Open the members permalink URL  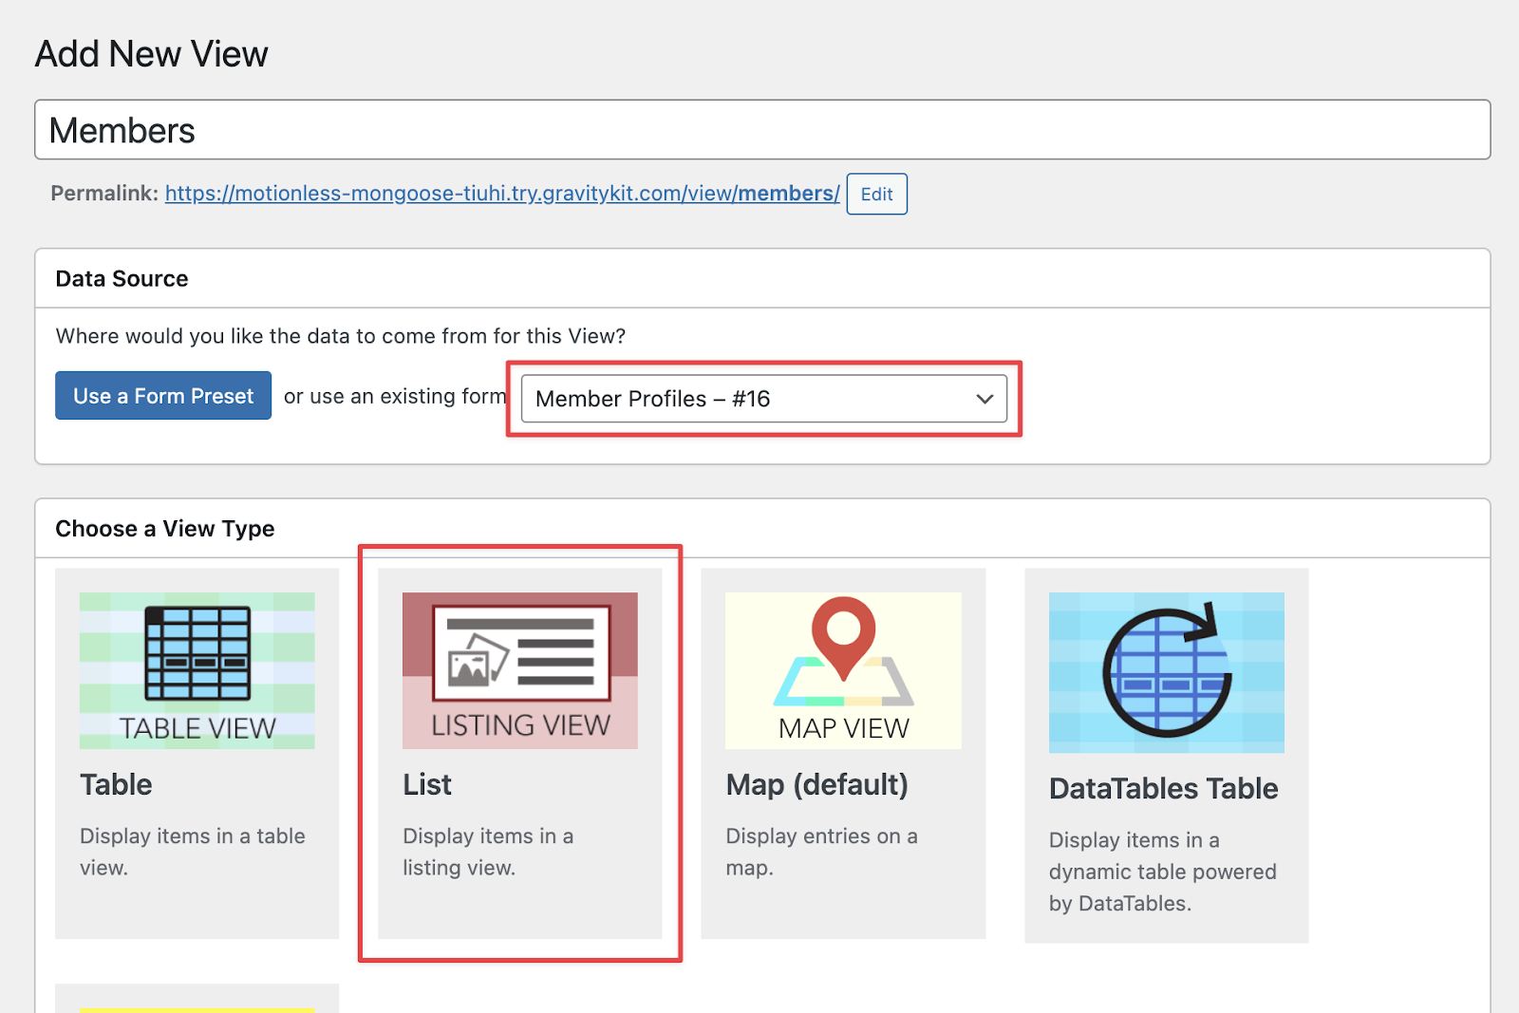(502, 193)
